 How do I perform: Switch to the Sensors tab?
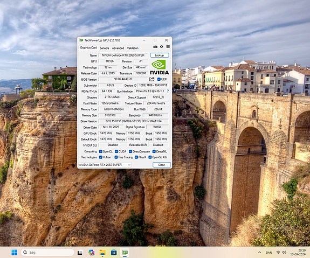click(104, 48)
